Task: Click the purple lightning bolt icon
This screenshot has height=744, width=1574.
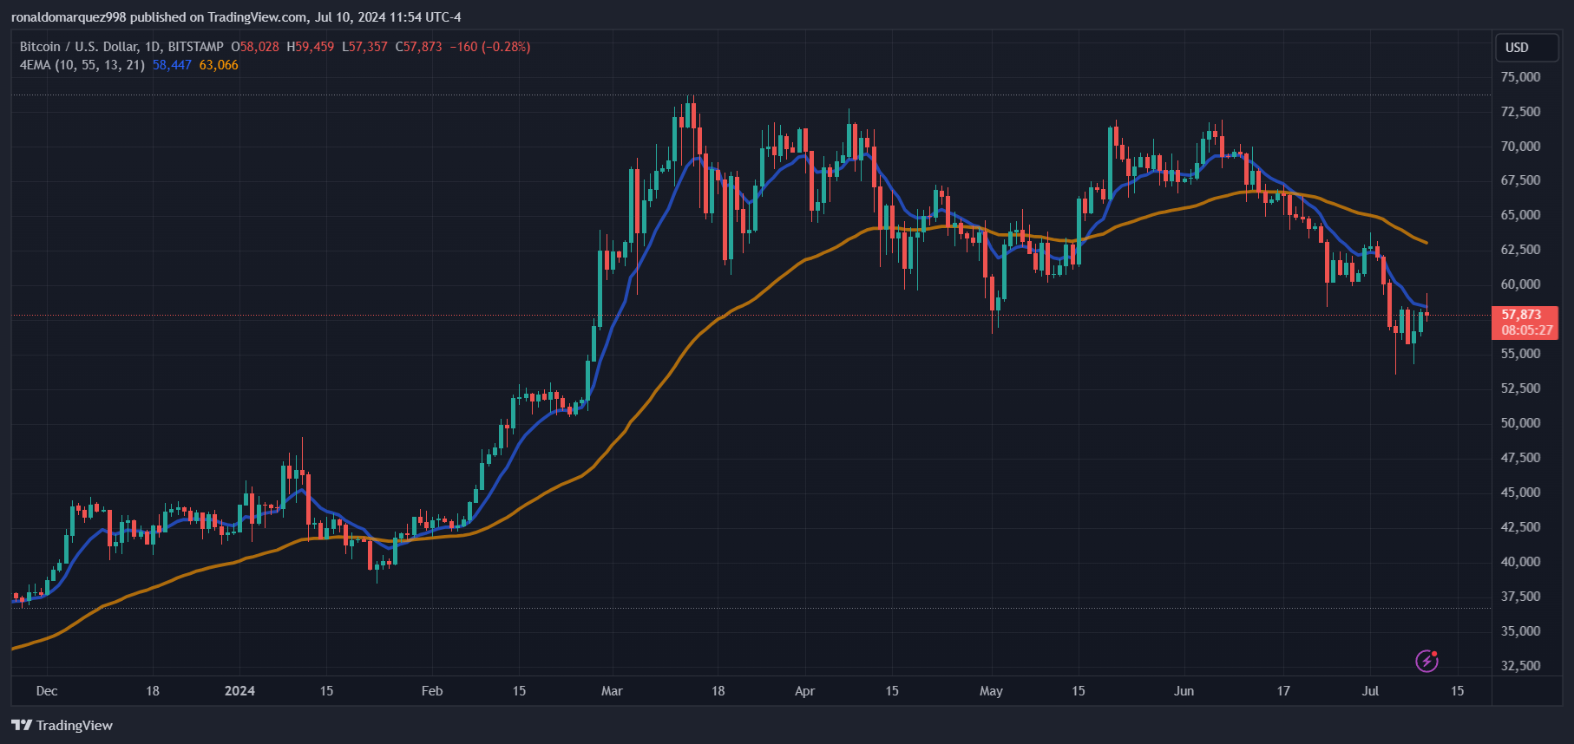Action: (1426, 662)
